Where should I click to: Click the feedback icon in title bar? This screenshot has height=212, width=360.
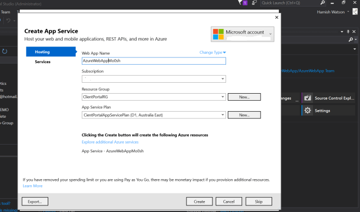point(254,3)
